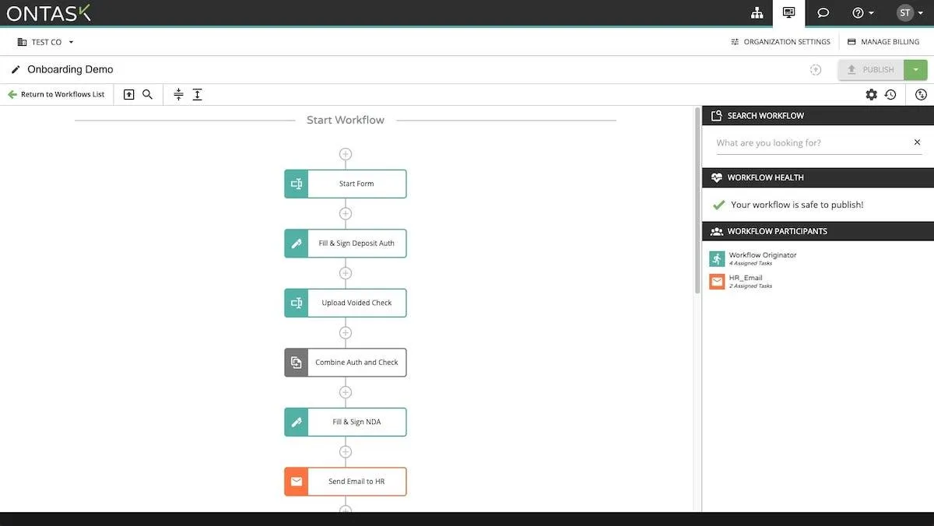Select the Fill & Sign NDA step
The image size is (934, 526).
tap(346, 422)
